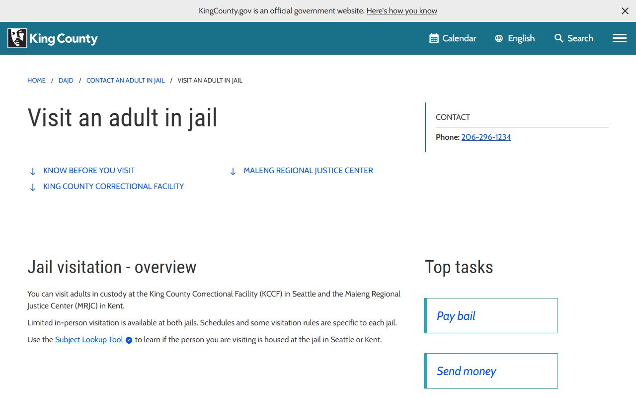Click the external link icon after Subject Lookup Tool
Image resolution: width=636 pixels, height=398 pixels.
129,340
